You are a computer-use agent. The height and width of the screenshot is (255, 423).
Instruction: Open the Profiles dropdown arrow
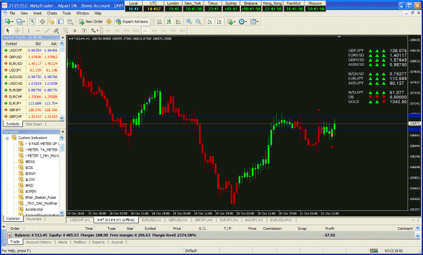click(x=24, y=22)
